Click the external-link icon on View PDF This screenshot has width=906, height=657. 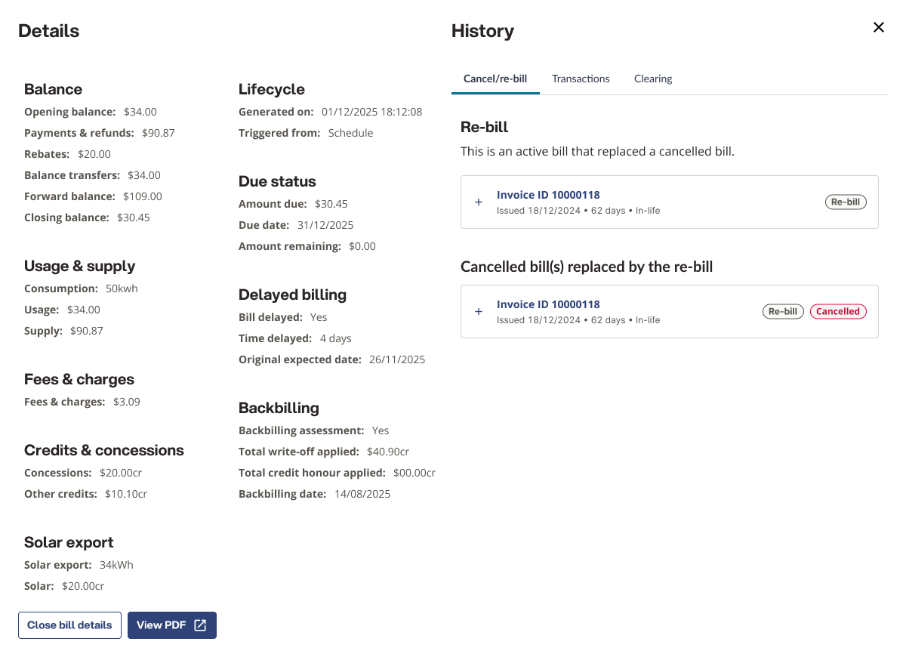click(x=200, y=625)
